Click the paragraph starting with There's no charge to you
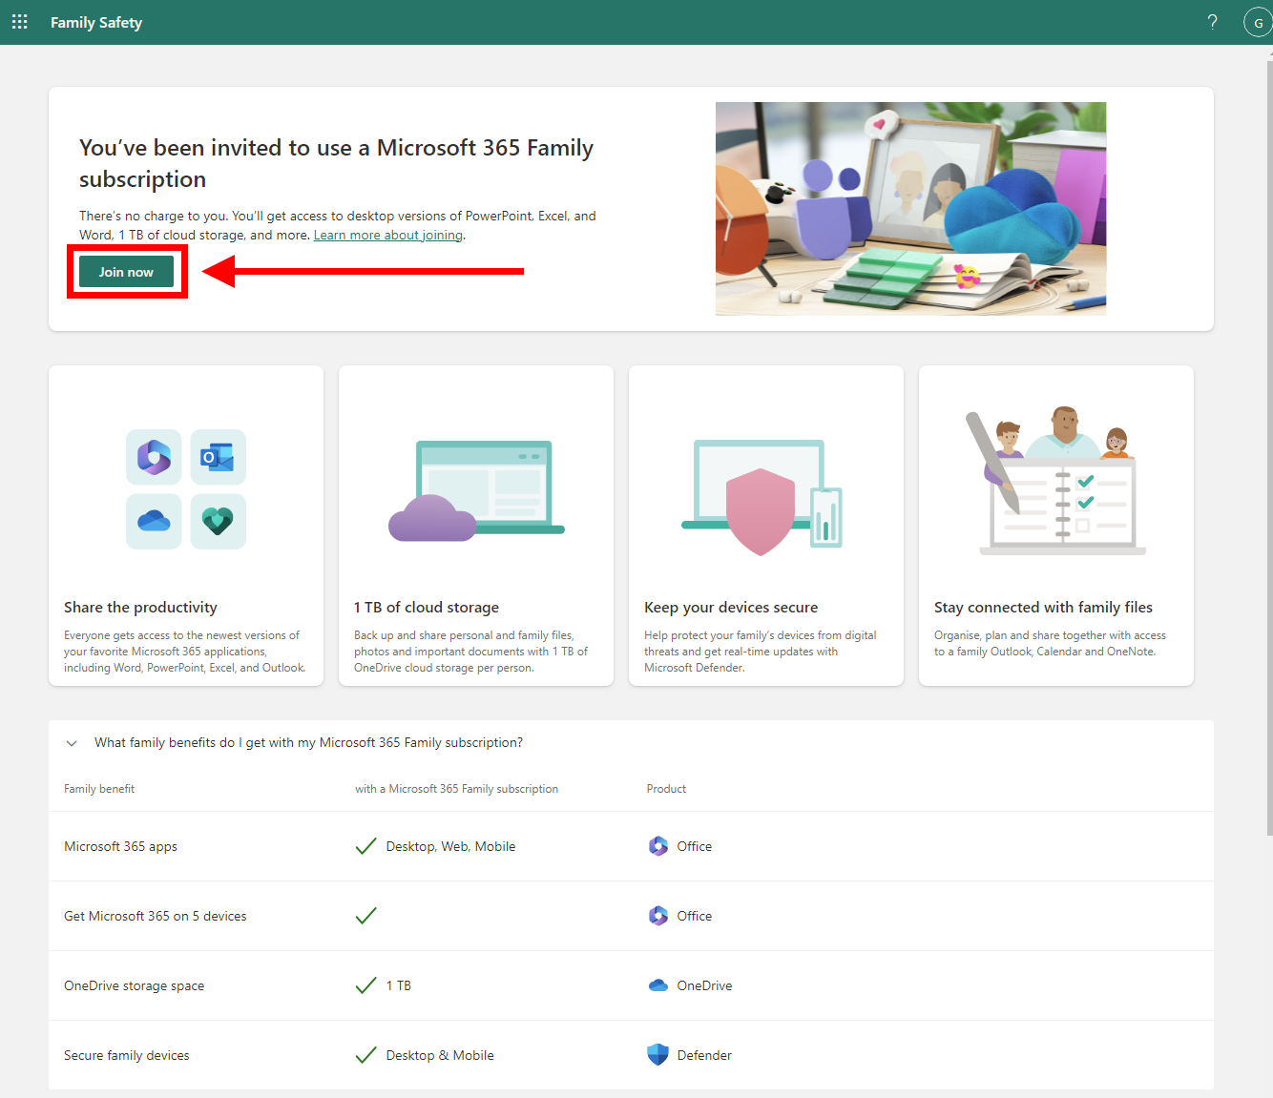The height and width of the screenshot is (1098, 1273). point(338,225)
